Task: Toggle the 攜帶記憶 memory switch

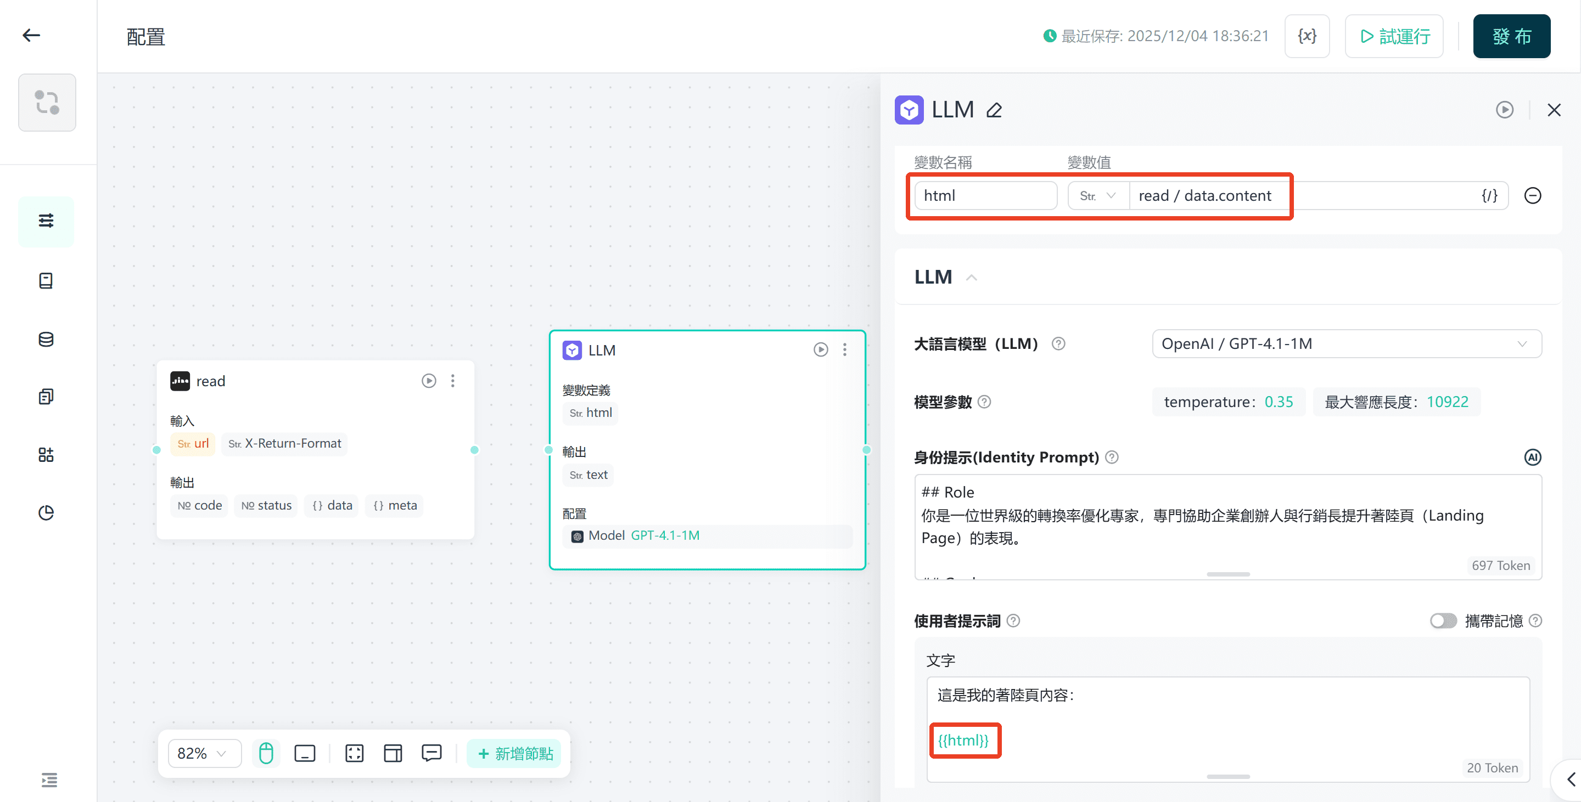Action: [1443, 620]
